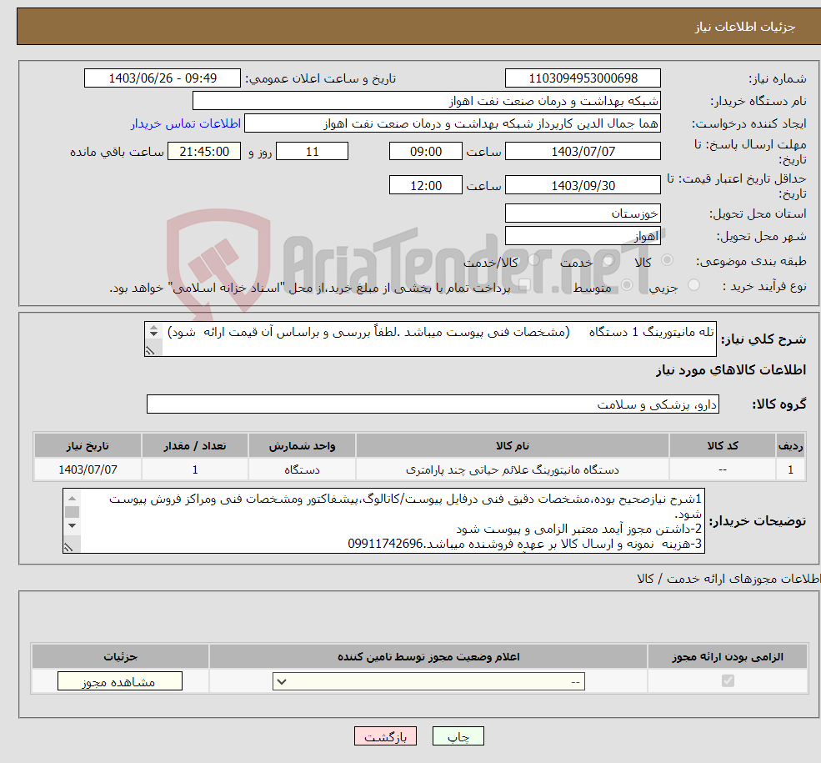Select the متوسط purchase type radio

point(627,285)
